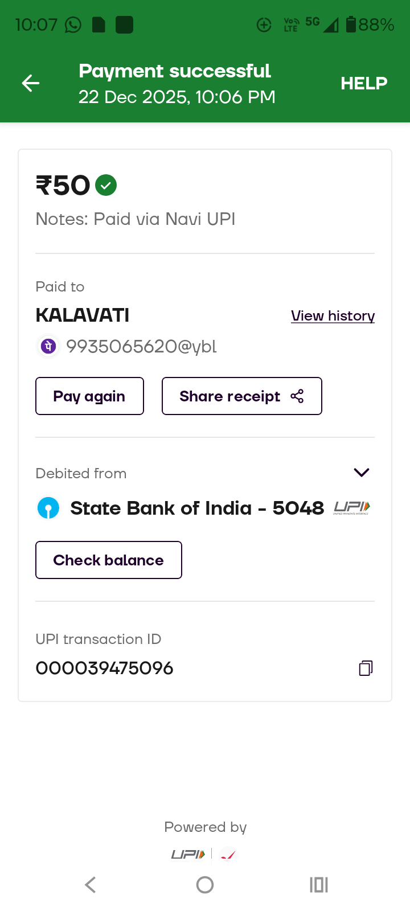Tap the Powered by UPI logo
The width and height of the screenshot is (410, 911).
point(188,854)
